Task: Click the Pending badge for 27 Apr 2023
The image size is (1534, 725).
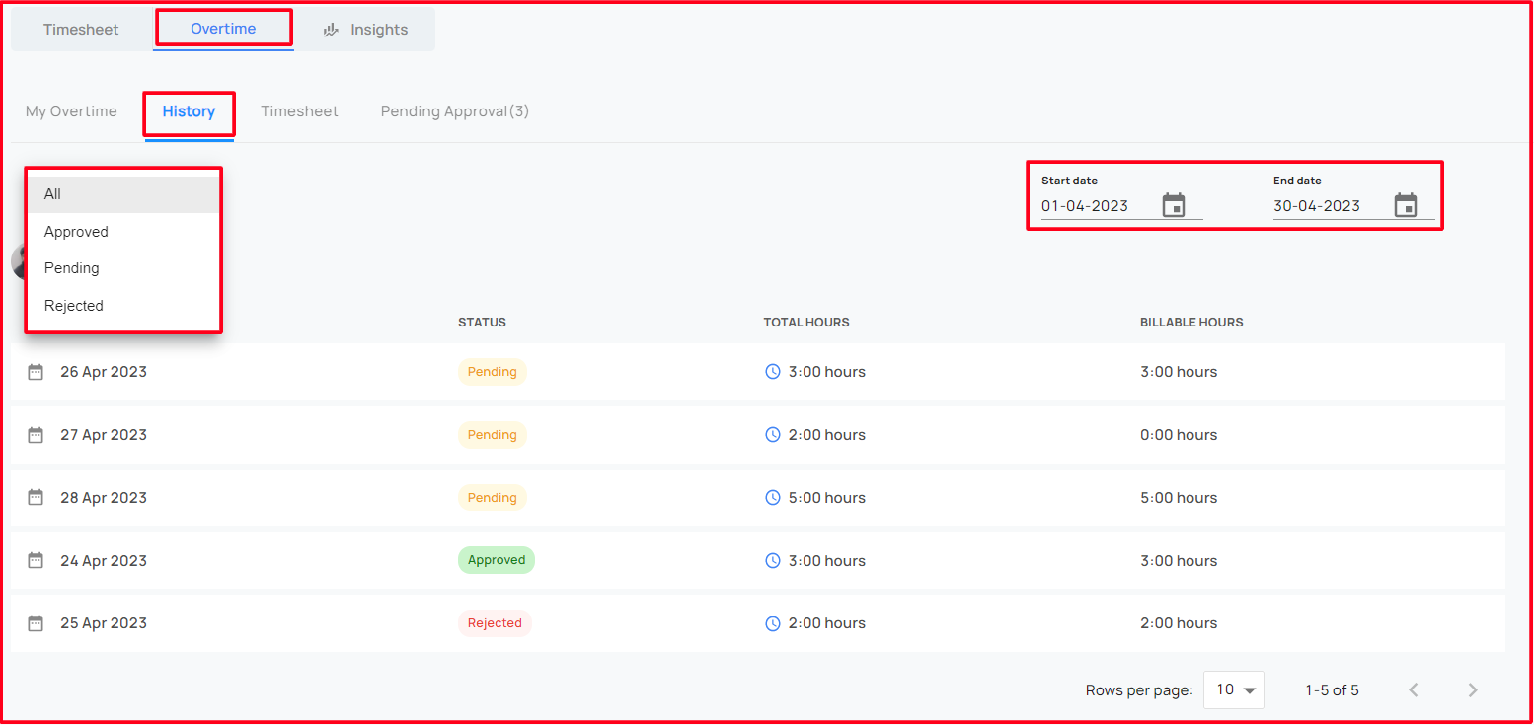Action: point(492,435)
